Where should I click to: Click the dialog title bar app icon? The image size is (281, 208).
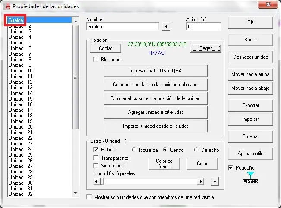tap(7, 6)
